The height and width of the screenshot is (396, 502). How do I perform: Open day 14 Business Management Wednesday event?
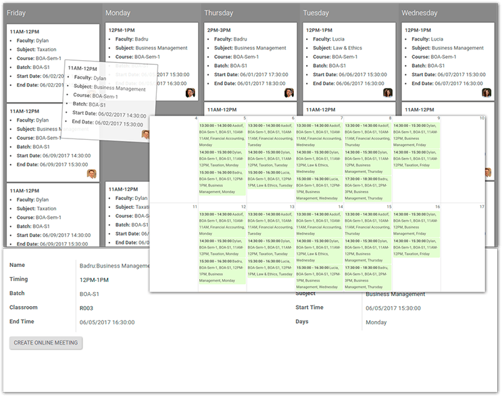319,277
